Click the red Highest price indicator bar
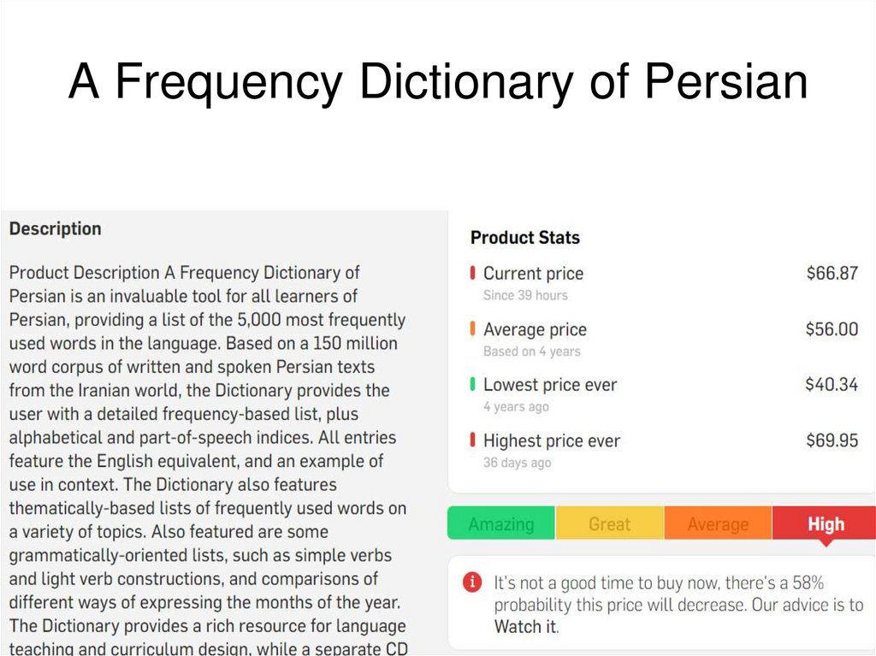The image size is (876, 656). click(x=472, y=440)
